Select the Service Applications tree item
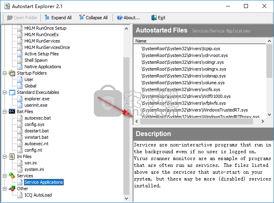The image size is (274, 203). coord(44,182)
